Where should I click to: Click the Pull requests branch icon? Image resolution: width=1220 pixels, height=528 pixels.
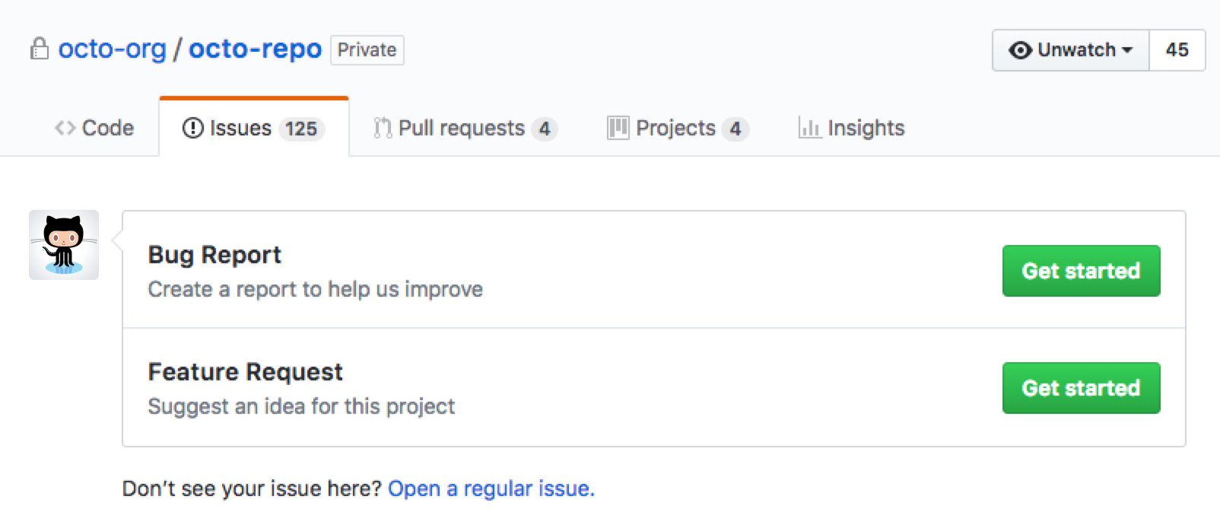click(x=383, y=128)
